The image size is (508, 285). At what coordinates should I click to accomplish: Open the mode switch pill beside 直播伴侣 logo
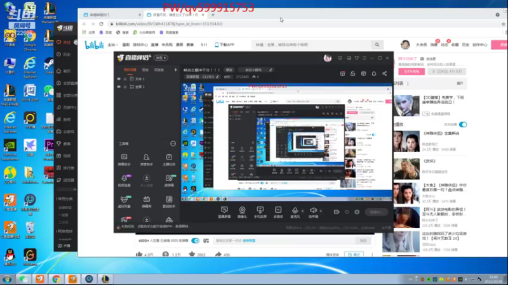[161, 58]
